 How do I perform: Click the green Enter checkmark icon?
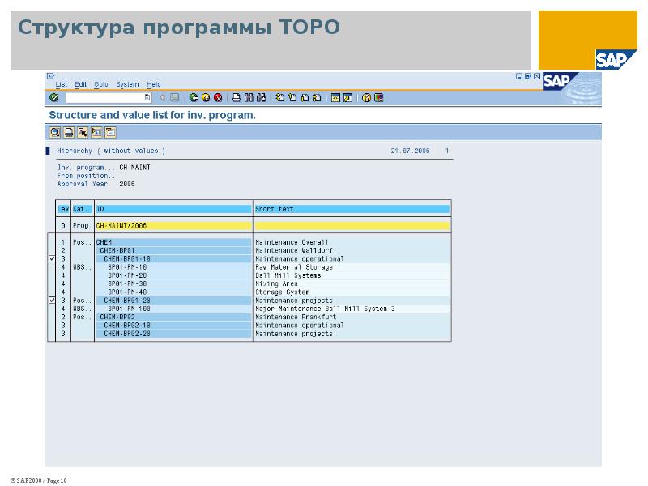[x=53, y=97]
